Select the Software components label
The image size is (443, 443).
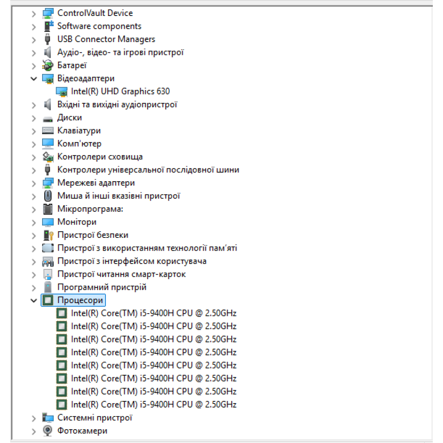pos(99,26)
